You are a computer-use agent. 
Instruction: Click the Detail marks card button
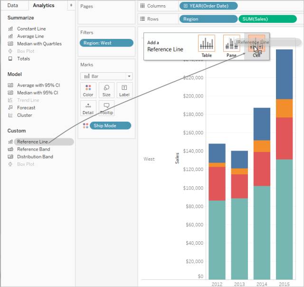point(88,108)
